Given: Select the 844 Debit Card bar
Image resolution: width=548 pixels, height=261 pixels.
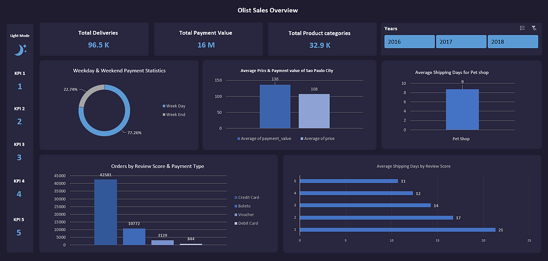Looking at the screenshot, I should coord(191,244).
